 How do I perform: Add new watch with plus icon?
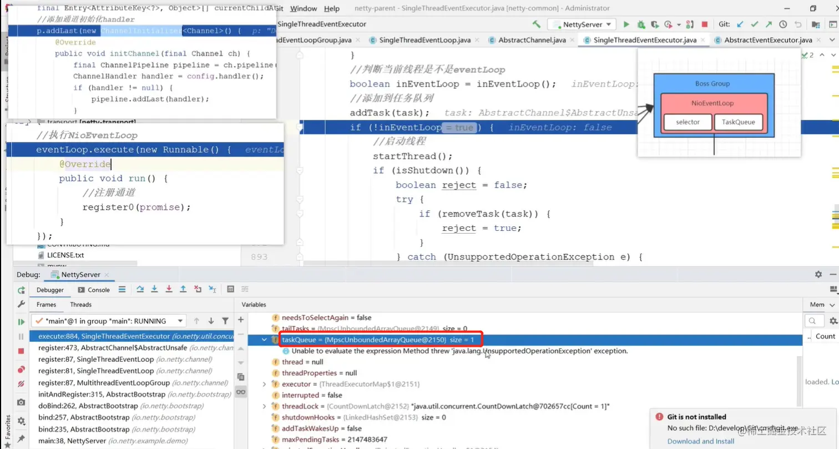(x=241, y=320)
